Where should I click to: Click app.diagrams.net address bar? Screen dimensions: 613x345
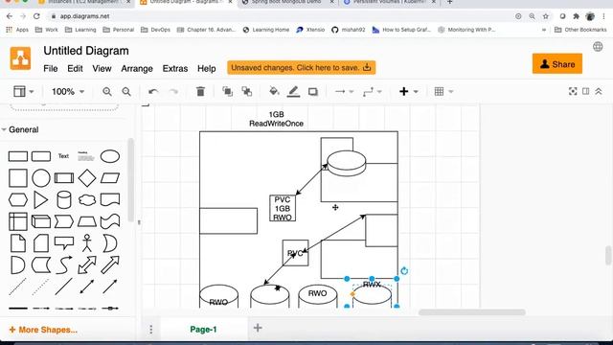pos(85,16)
